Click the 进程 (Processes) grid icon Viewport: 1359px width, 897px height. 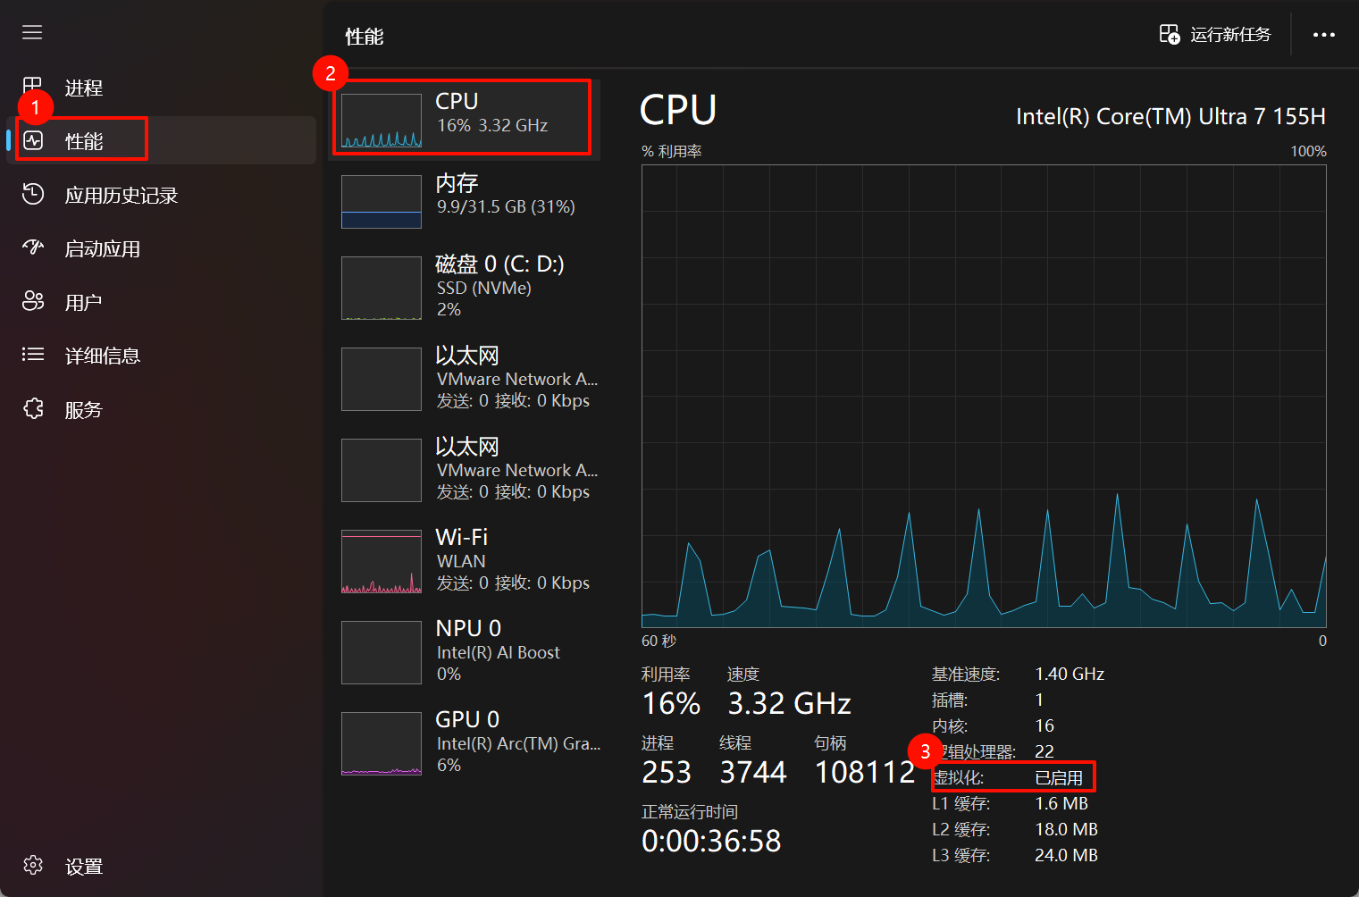[x=32, y=86]
